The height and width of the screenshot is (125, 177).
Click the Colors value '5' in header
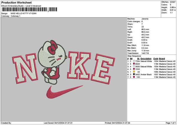tap(171, 5)
